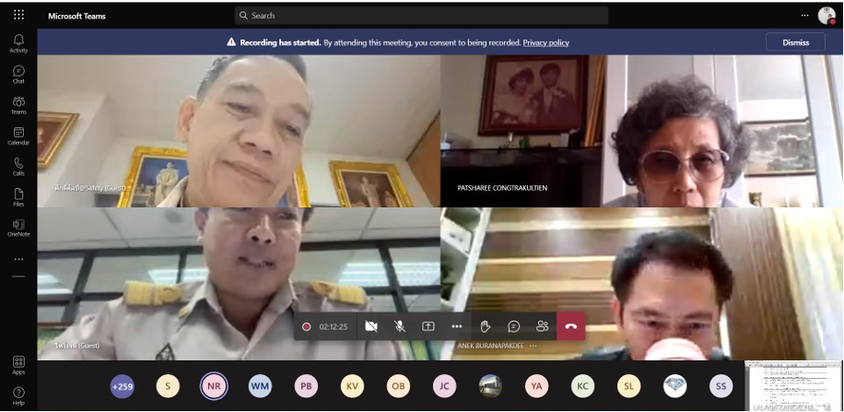Hang up the call

(x=570, y=326)
